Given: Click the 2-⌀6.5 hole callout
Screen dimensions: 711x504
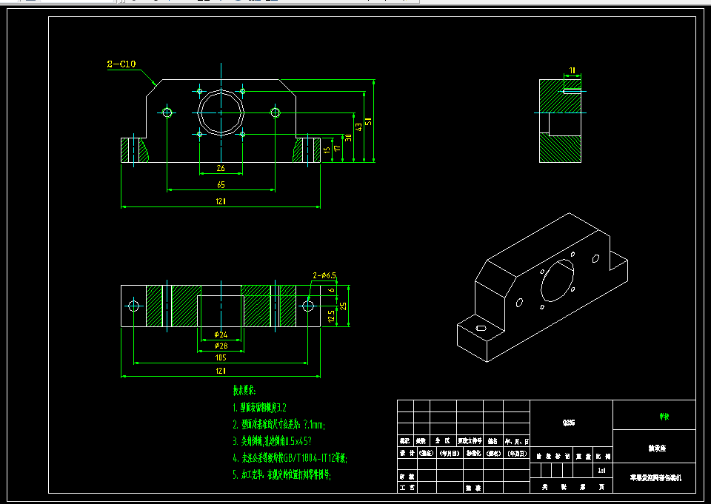Looking at the screenshot, I should (x=324, y=275).
